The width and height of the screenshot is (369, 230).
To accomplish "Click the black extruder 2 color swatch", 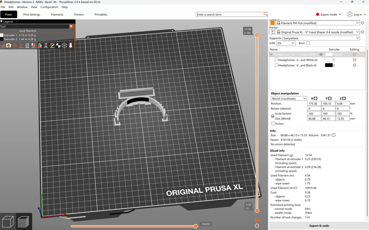I will [x=329, y=65].
